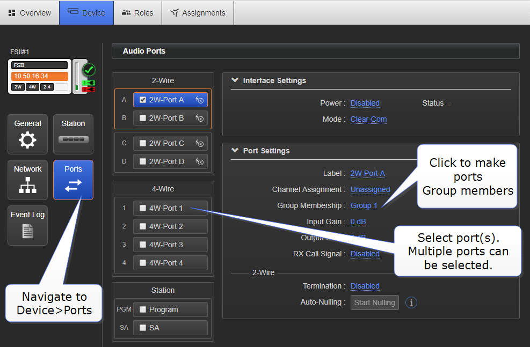Select the FSII device thumbnail
Image resolution: width=530 pixels, height=347 pixels.
[40, 76]
